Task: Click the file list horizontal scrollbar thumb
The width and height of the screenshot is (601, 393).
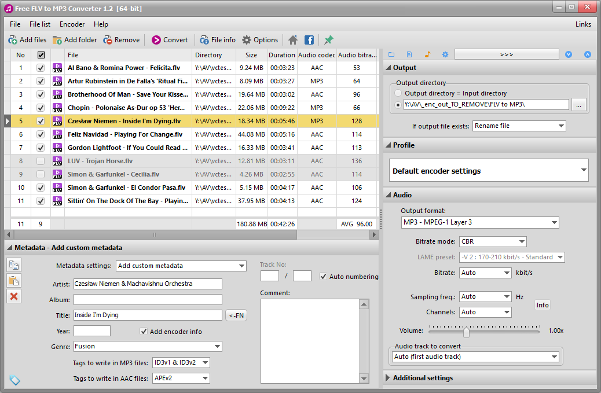Action: coord(155,234)
